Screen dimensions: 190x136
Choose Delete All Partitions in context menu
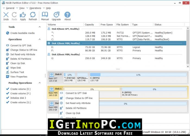76,108
